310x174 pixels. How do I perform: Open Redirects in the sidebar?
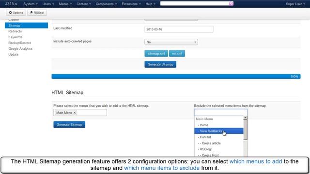(x=15, y=31)
